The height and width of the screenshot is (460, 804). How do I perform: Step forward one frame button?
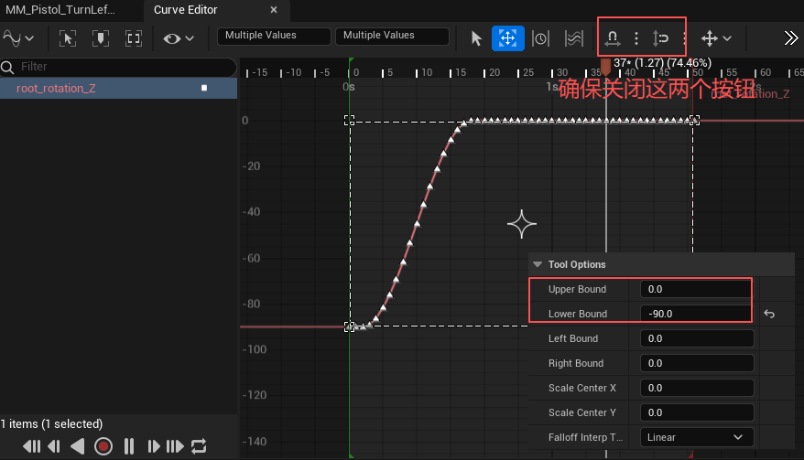153,446
